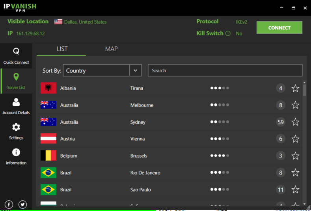Select the Melbourne city entry

(x=142, y=105)
